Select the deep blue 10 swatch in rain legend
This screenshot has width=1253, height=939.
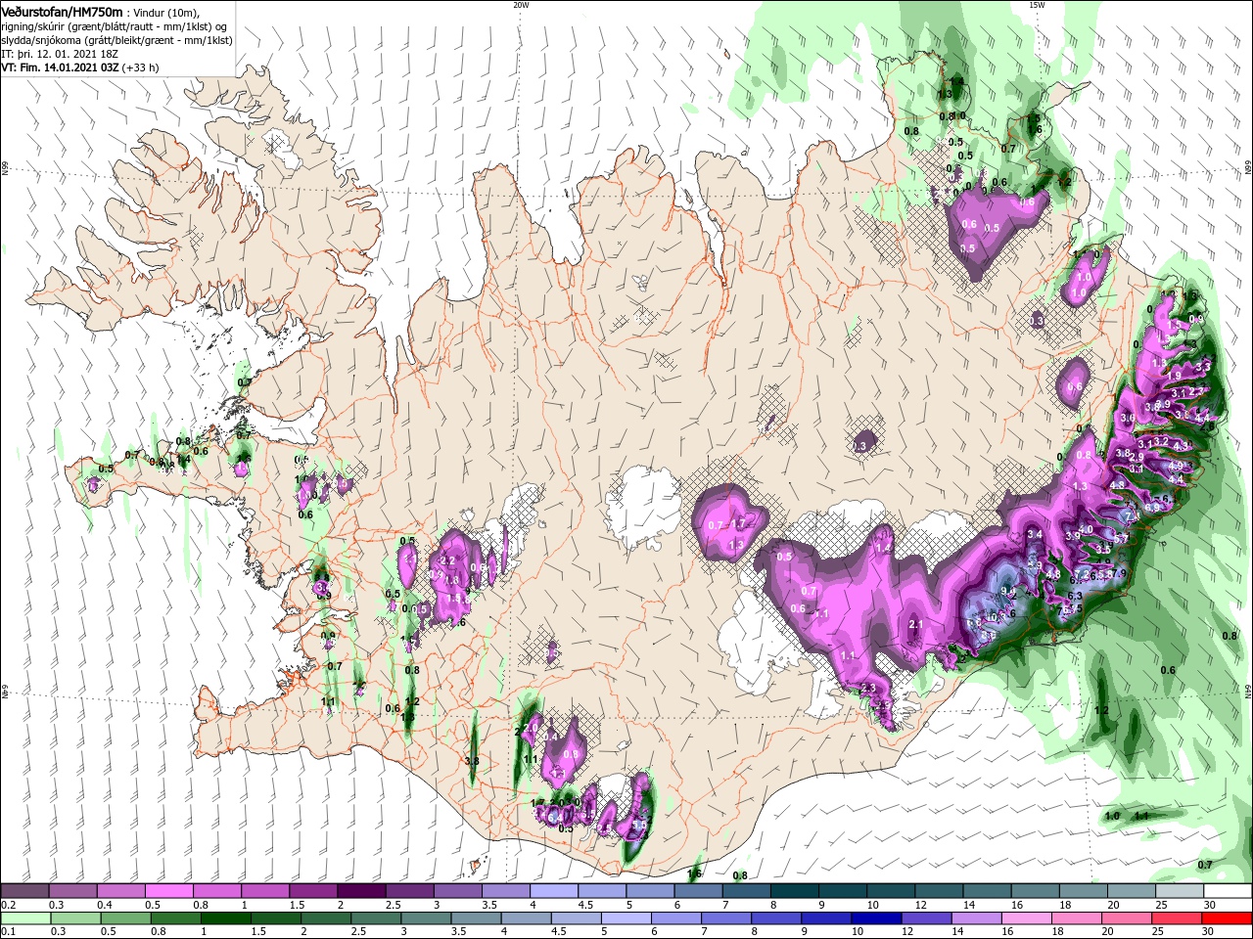877,917
